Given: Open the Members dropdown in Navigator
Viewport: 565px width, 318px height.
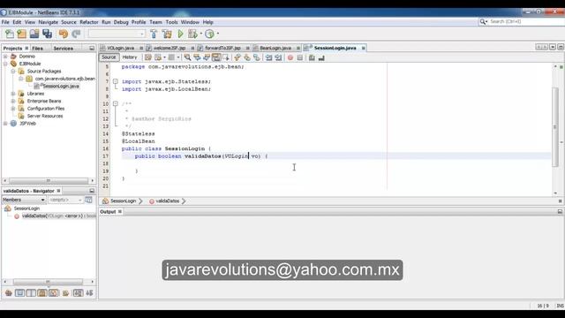Looking at the screenshot, I should 24,200.
